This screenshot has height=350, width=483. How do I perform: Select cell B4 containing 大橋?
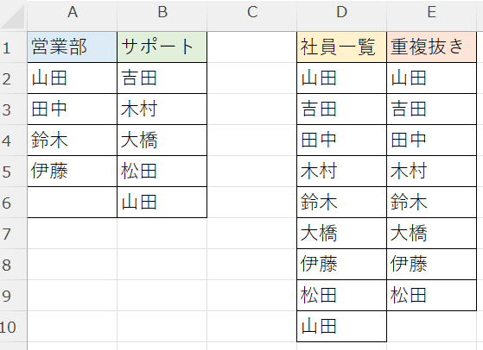click(x=162, y=141)
